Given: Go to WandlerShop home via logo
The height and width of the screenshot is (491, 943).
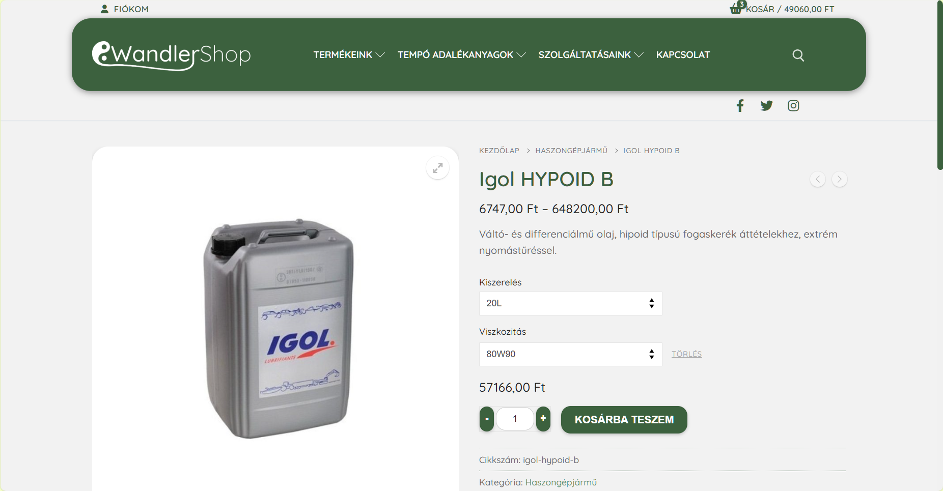Looking at the screenshot, I should (x=171, y=55).
